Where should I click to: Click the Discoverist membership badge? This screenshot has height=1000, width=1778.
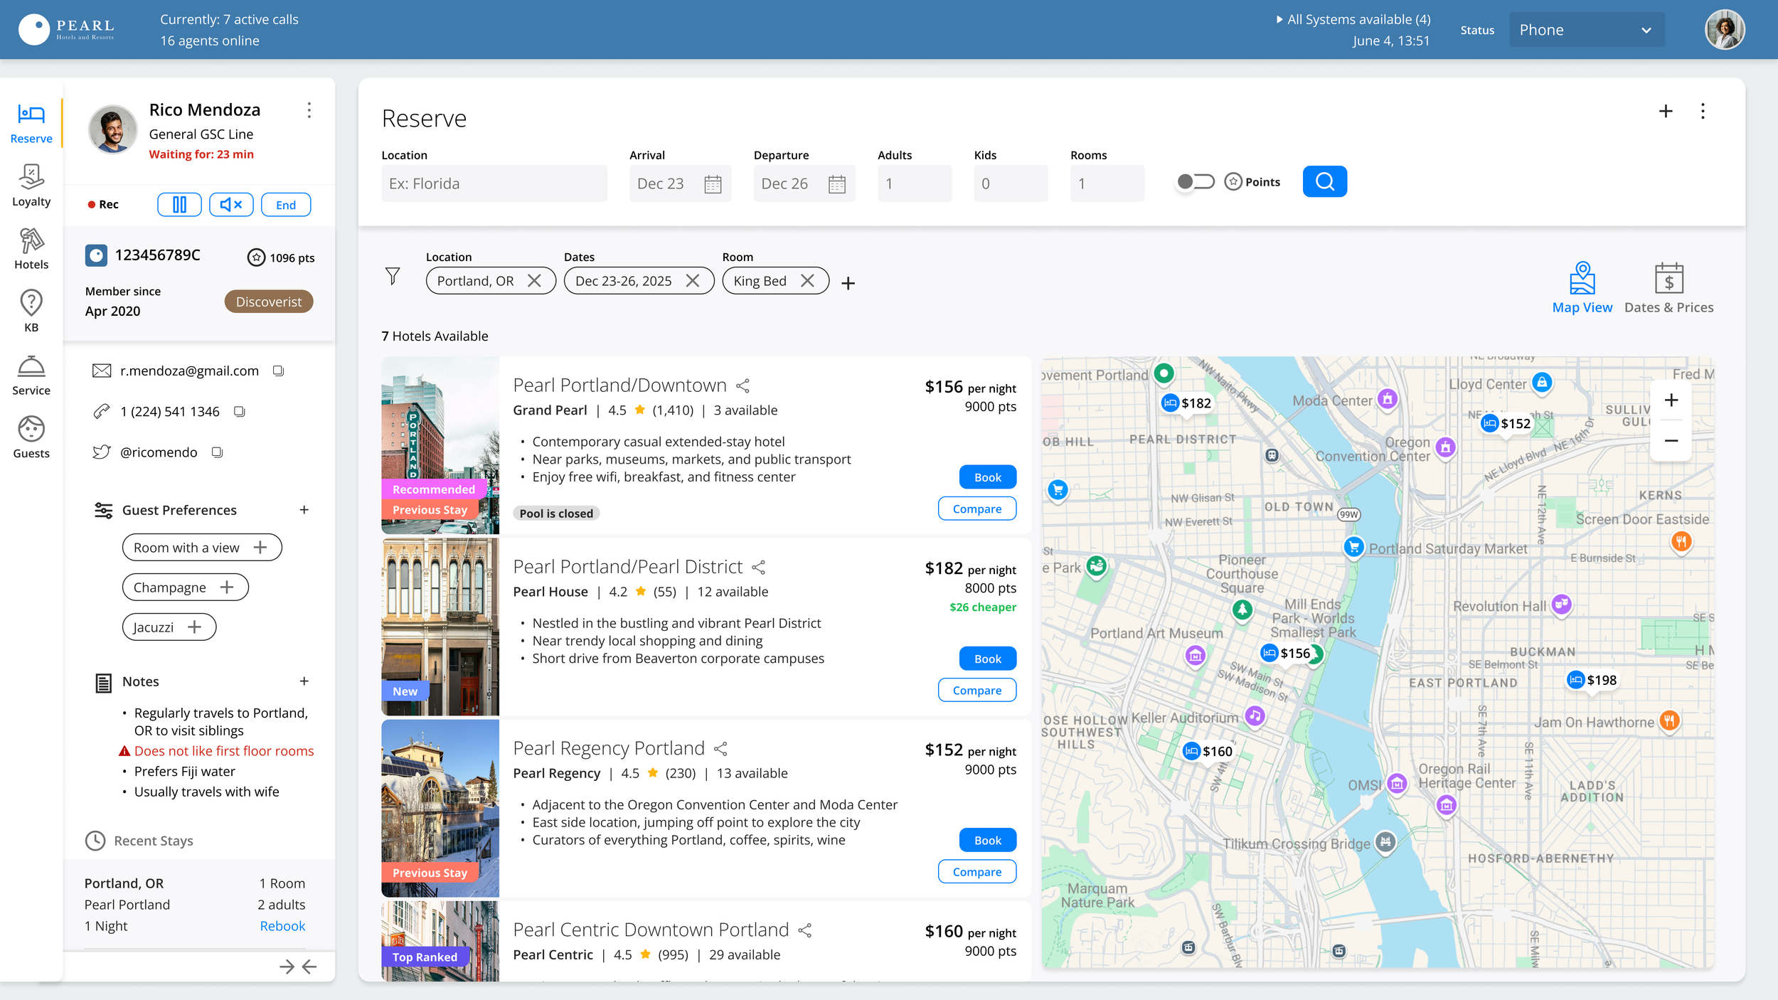pos(269,302)
